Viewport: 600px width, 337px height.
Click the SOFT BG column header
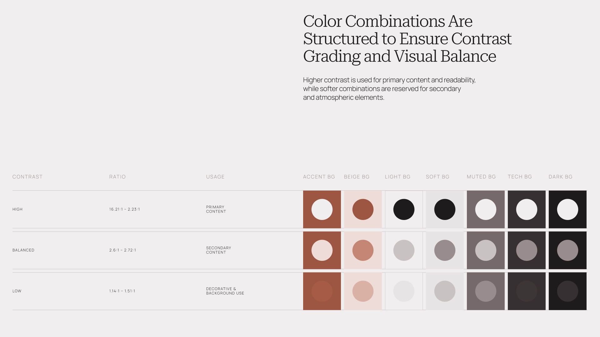pyautogui.click(x=437, y=177)
